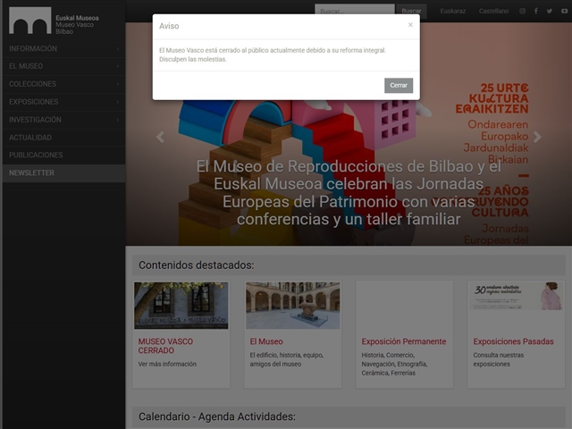
Task: Open the Museo Vasco Cerrado thumbnail image
Action: [x=181, y=306]
